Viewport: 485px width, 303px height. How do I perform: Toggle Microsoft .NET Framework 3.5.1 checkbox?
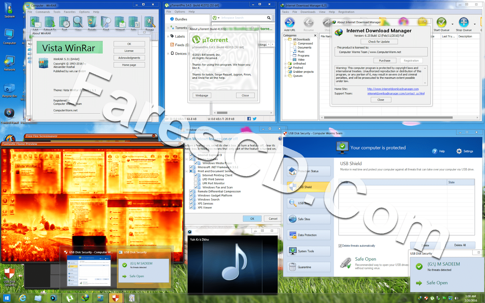coord(191,167)
